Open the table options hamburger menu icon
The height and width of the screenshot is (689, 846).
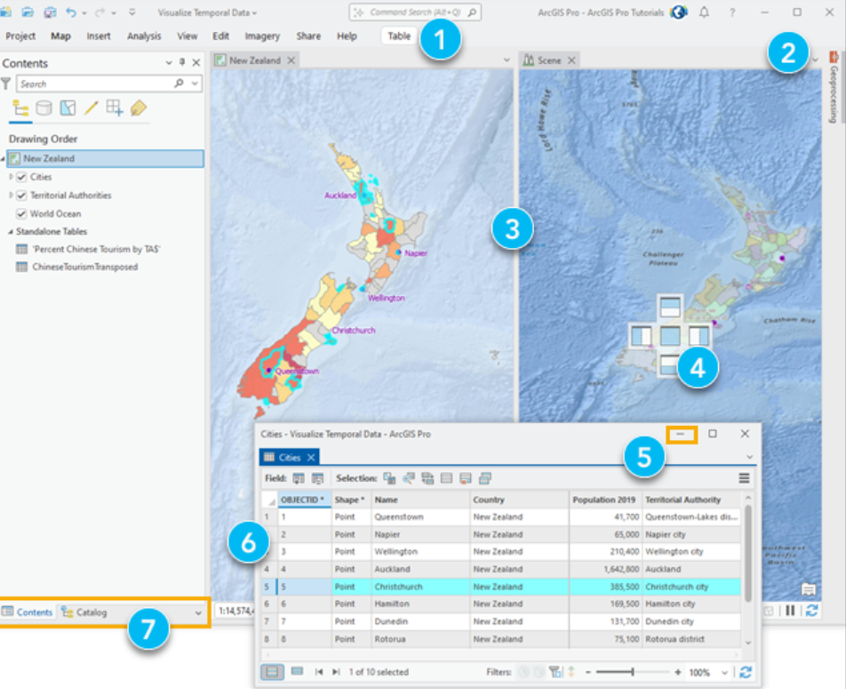743,477
